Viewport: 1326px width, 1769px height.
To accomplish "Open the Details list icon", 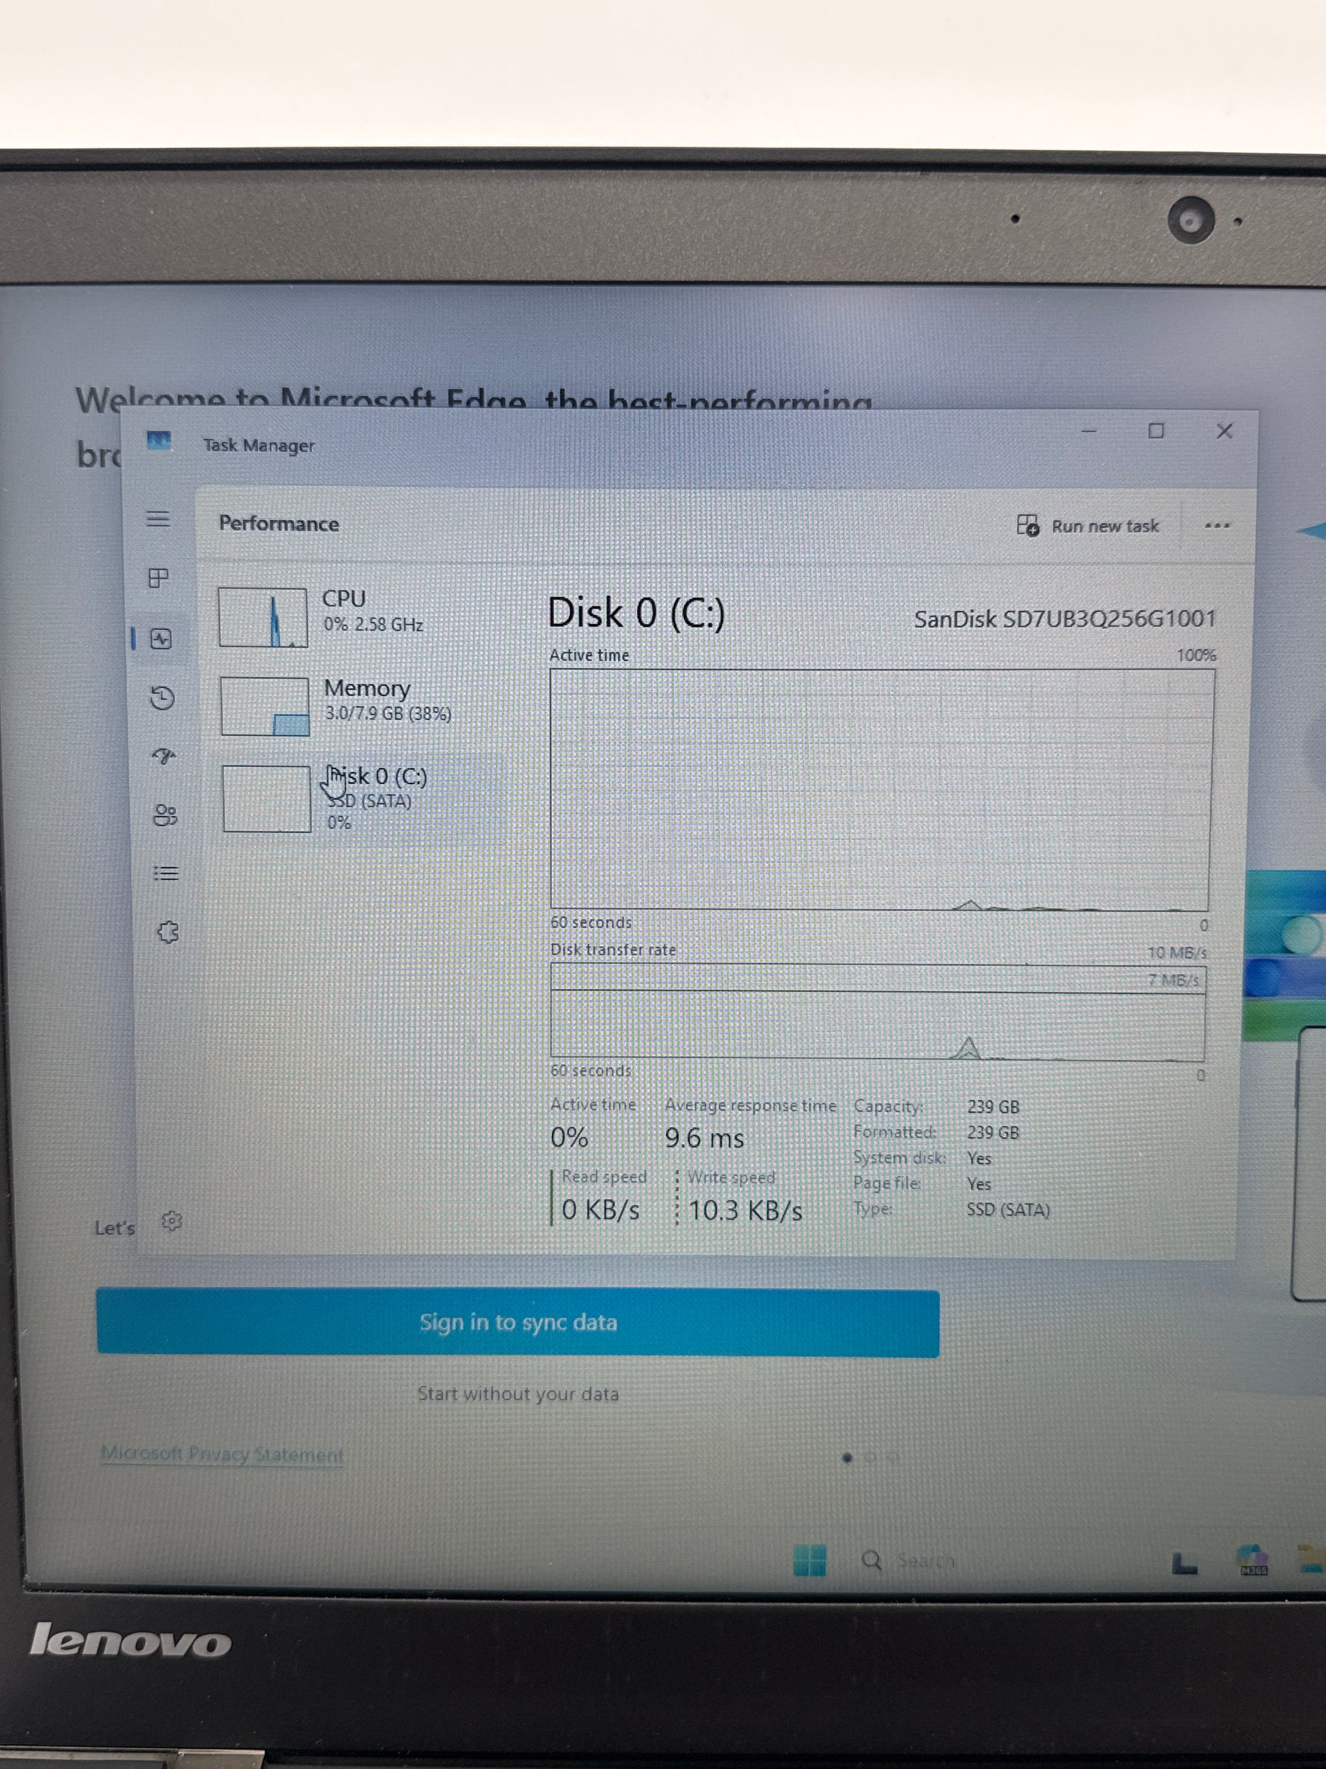I will click(166, 873).
